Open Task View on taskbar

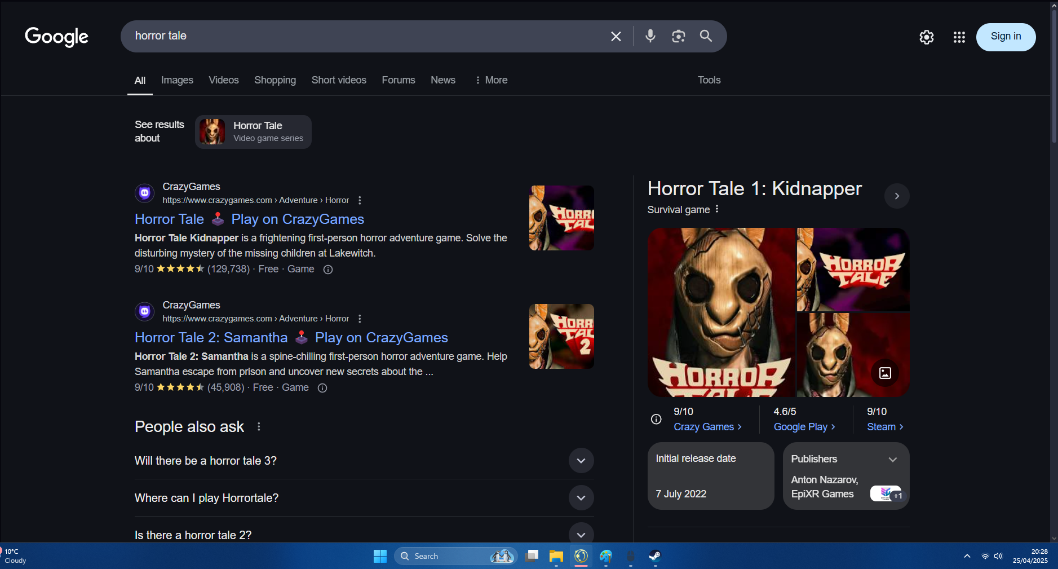[532, 556]
